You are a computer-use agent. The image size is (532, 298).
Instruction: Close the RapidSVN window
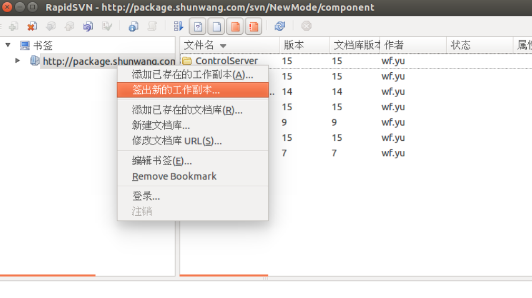tap(7, 7)
